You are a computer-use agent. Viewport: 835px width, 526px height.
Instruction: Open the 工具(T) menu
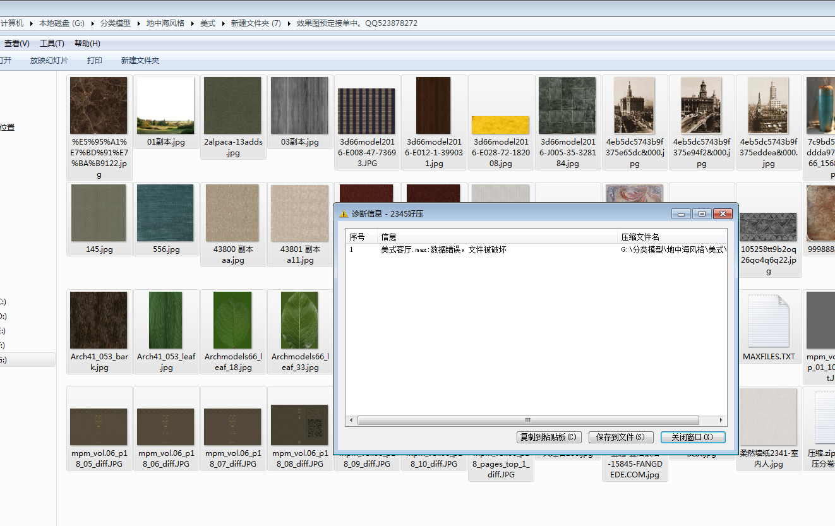52,44
